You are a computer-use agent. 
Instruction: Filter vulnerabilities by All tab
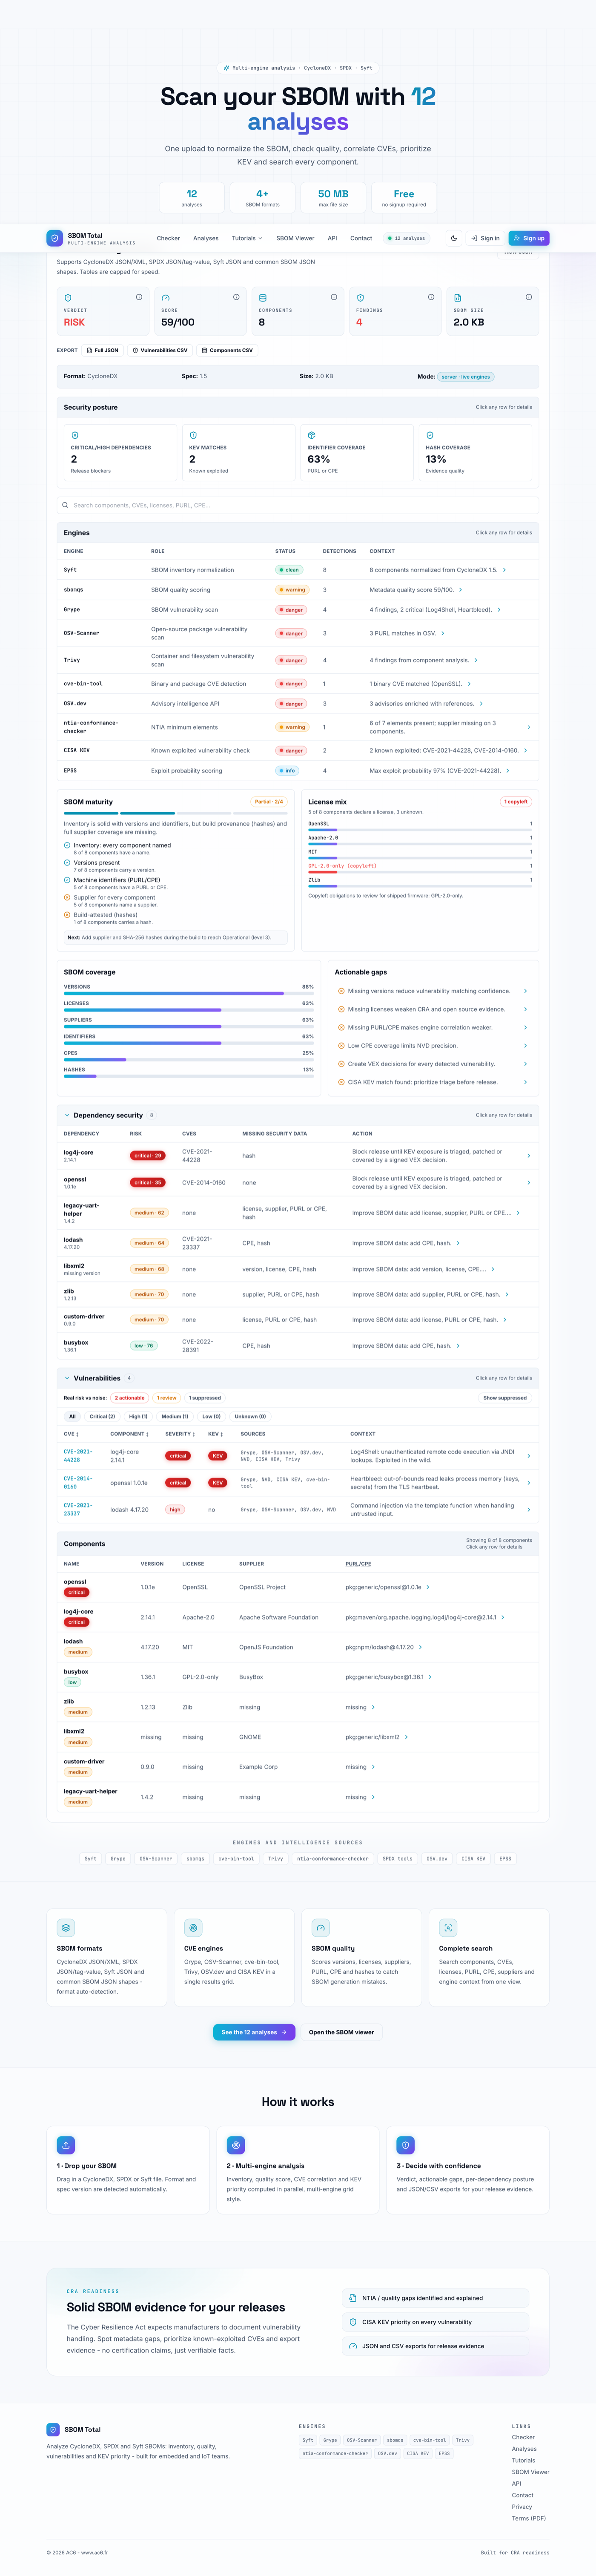72,1416
